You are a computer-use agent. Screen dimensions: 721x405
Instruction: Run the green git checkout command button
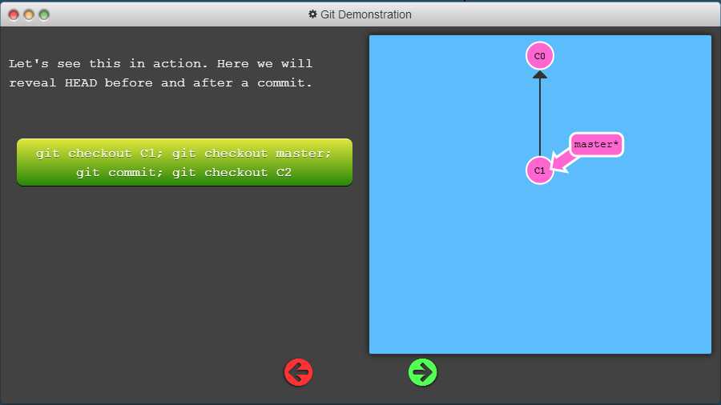(184, 162)
